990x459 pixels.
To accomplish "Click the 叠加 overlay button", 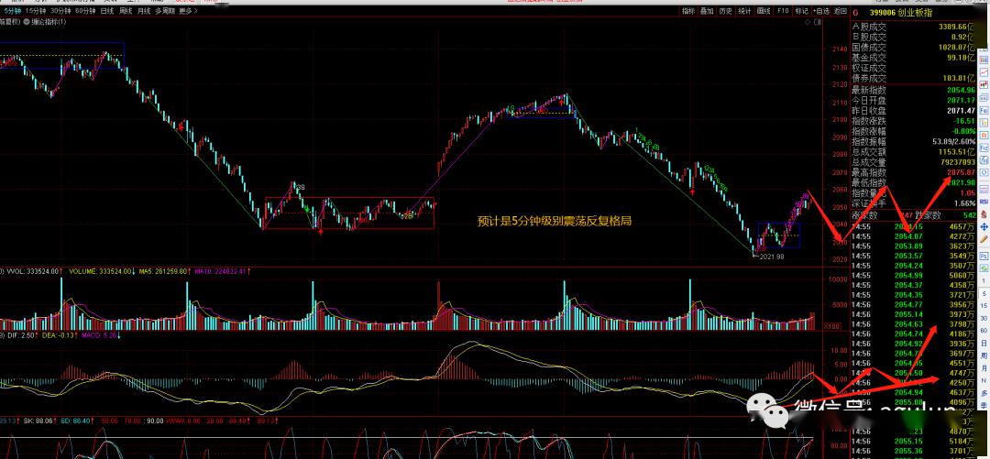I will (707, 11).
